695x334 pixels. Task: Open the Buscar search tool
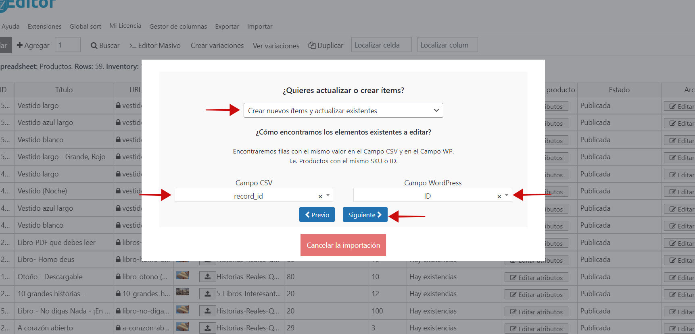(105, 46)
